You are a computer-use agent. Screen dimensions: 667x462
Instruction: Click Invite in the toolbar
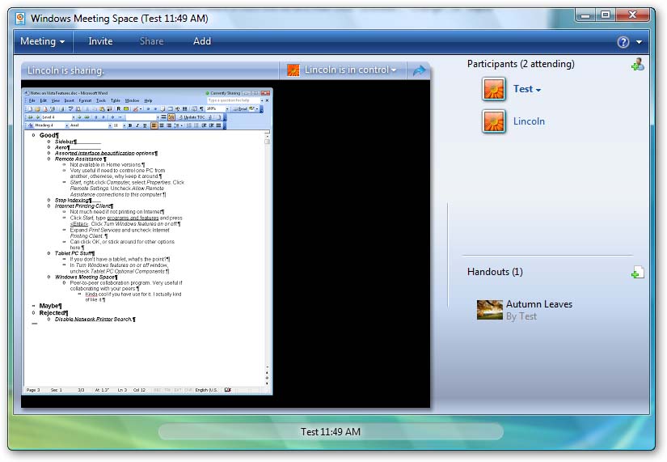click(x=100, y=41)
